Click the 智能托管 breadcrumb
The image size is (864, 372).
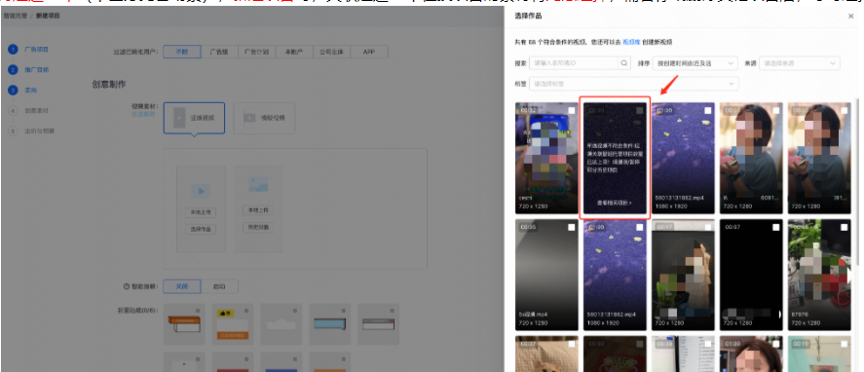15,16
